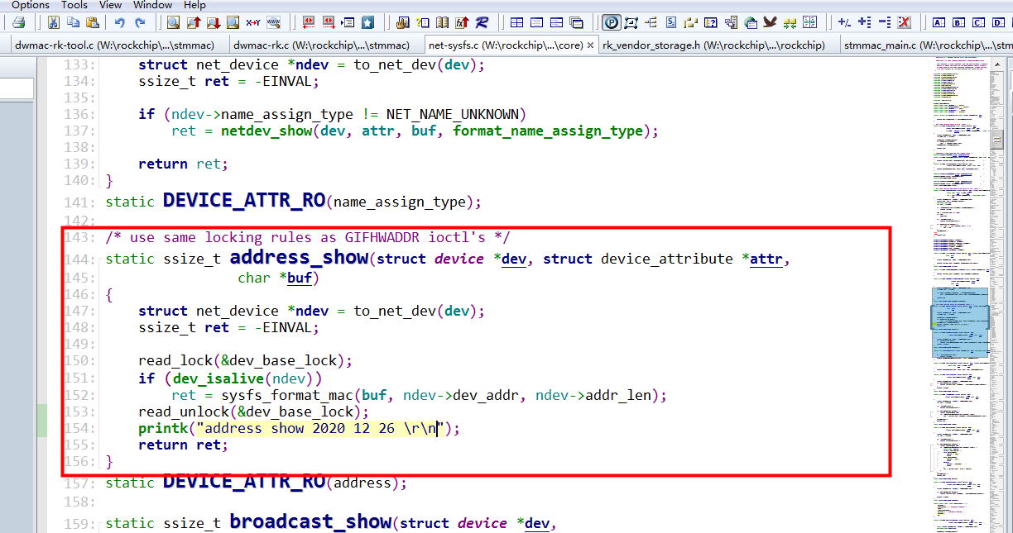Click the hand Jump To Definition icon
The image size is (1013, 533).
(x=402, y=22)
